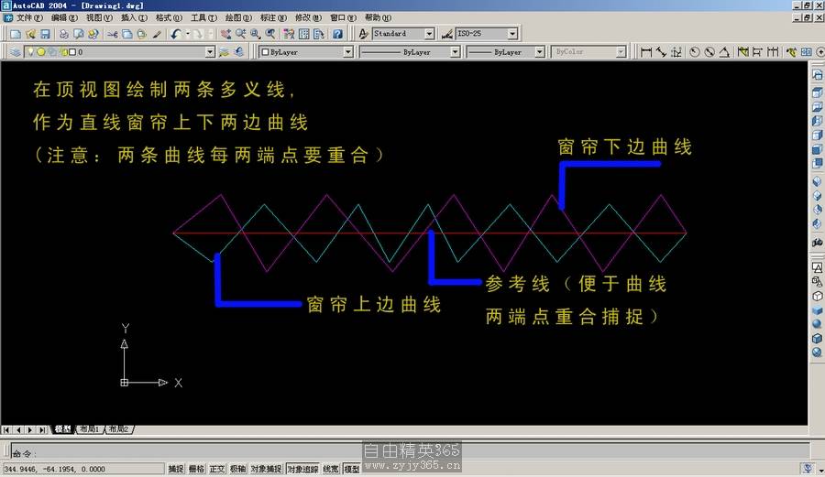The width and height of the screenshot is (825, 477).
Task: Expand the layer list dropdown
Action: tap(211, 52)
